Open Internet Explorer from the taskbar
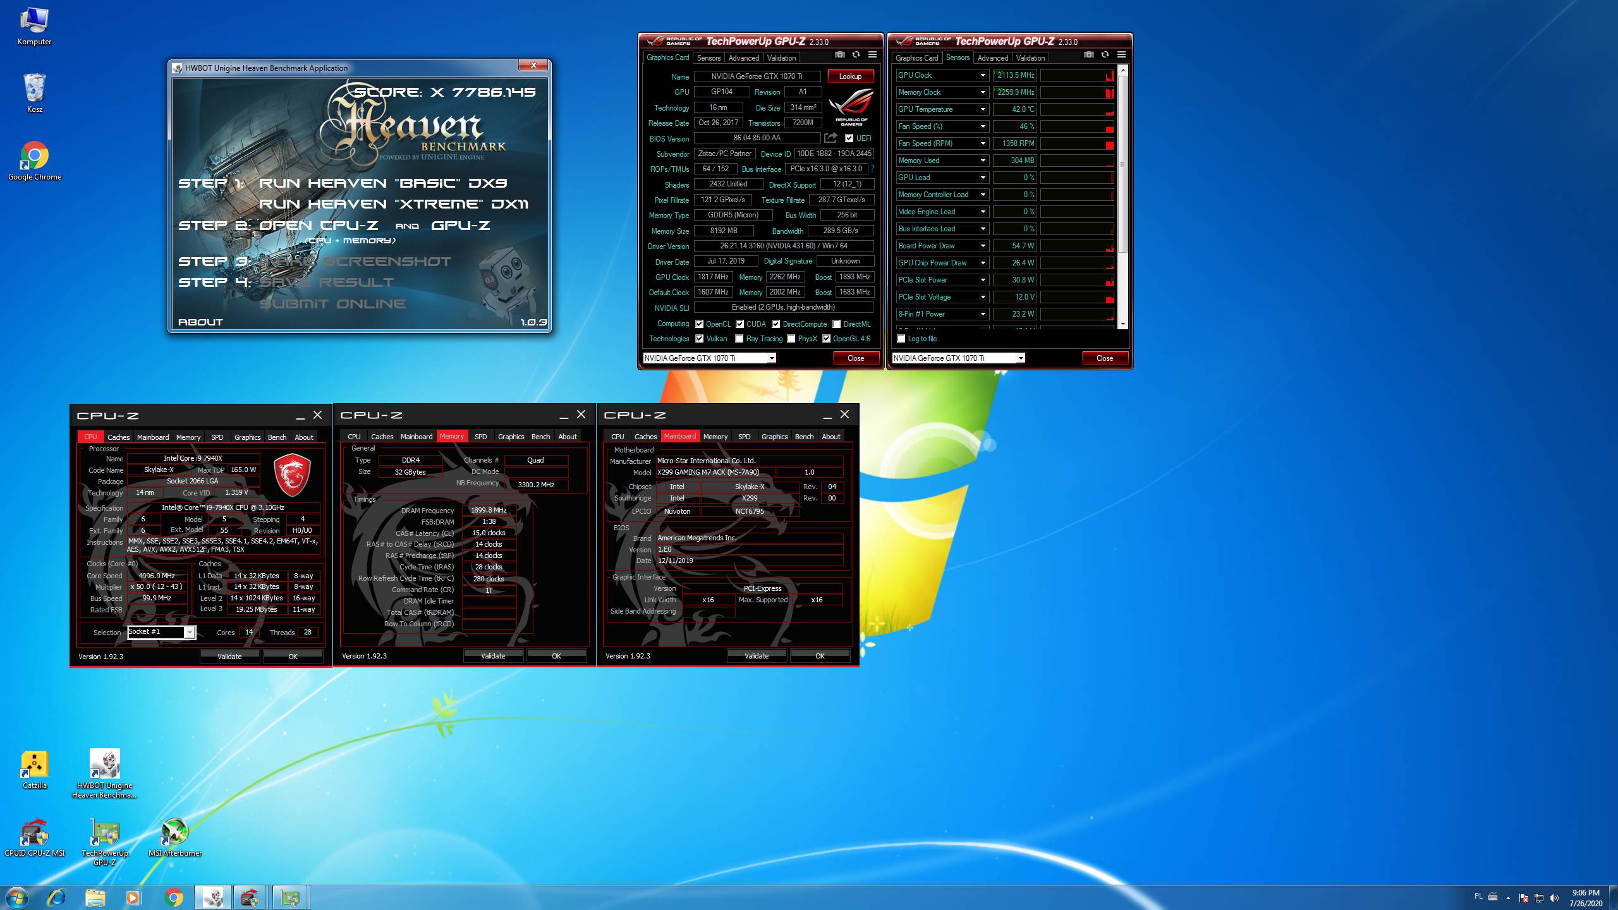 (56, 897)
